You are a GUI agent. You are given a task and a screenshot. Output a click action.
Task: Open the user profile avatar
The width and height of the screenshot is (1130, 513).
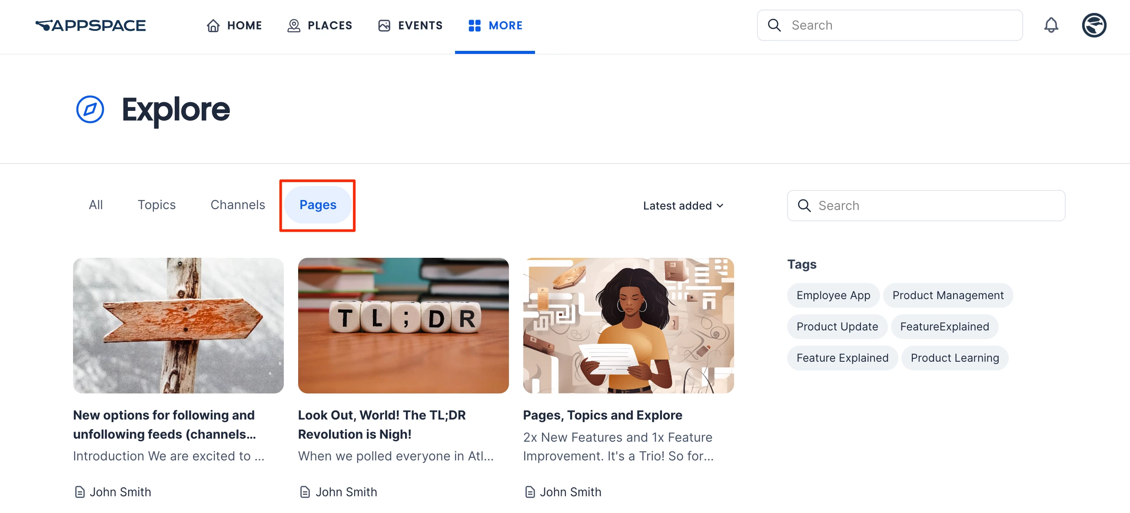pos(1093,26)
